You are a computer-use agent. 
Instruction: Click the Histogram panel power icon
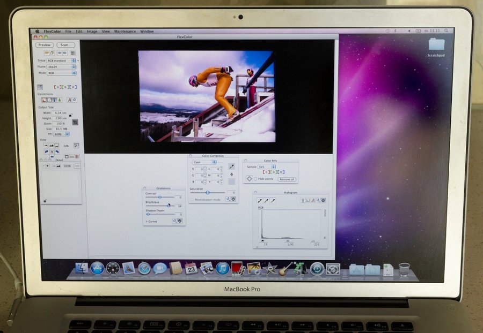click(x=323, y=200)
